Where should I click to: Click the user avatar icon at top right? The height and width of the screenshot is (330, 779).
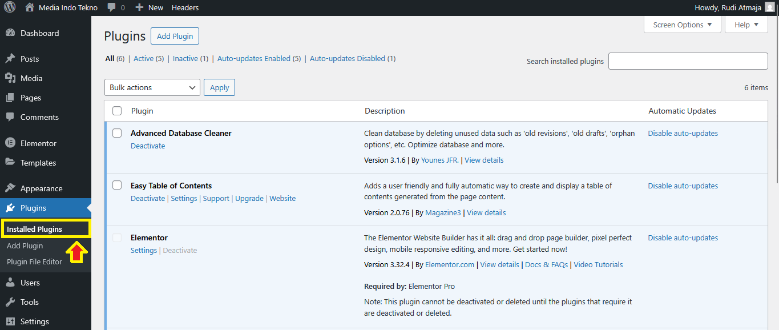pos(770,7)
